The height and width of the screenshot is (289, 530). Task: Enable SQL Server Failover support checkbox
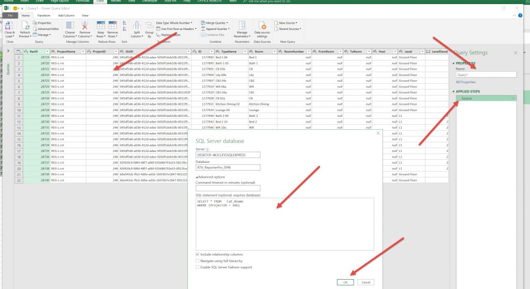(x=198, y=267)
